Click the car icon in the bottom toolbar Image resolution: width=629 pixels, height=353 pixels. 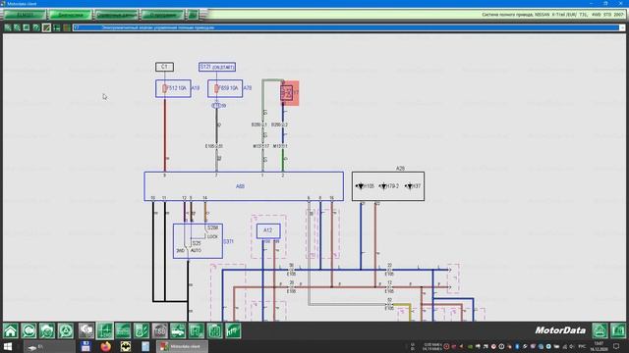pyautogui.click(x=178, y=331)
